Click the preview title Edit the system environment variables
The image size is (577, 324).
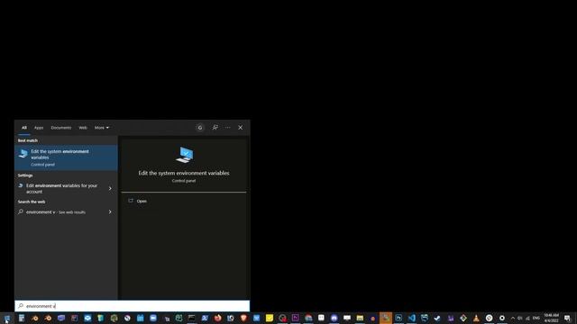(x=184, y=173)
